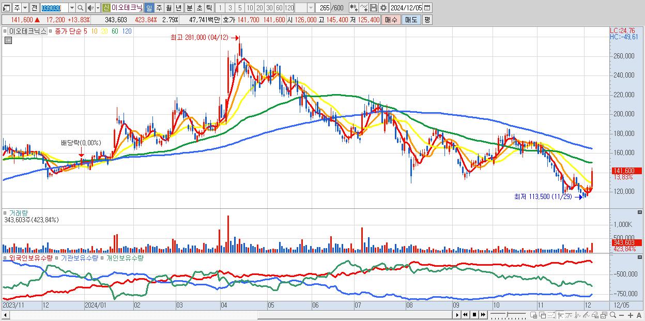Click the 매도 sell button

pyautogui.click(x=411, y=20)
